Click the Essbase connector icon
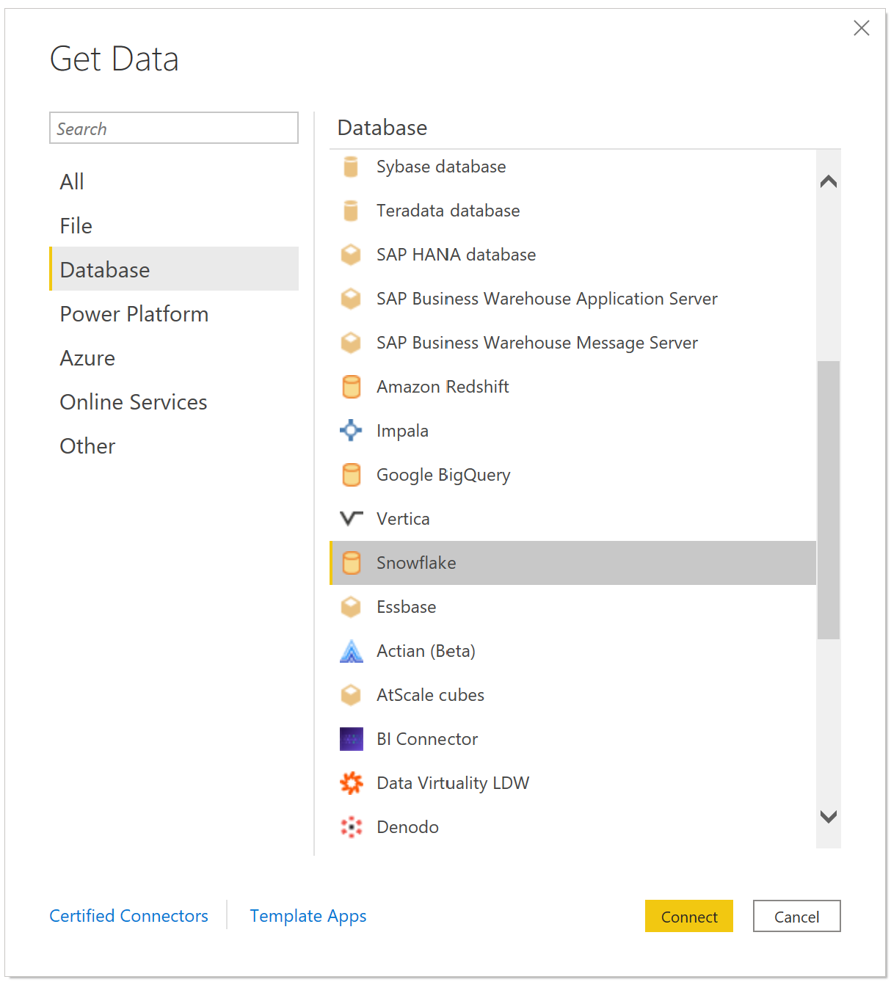 click(351, 607)
